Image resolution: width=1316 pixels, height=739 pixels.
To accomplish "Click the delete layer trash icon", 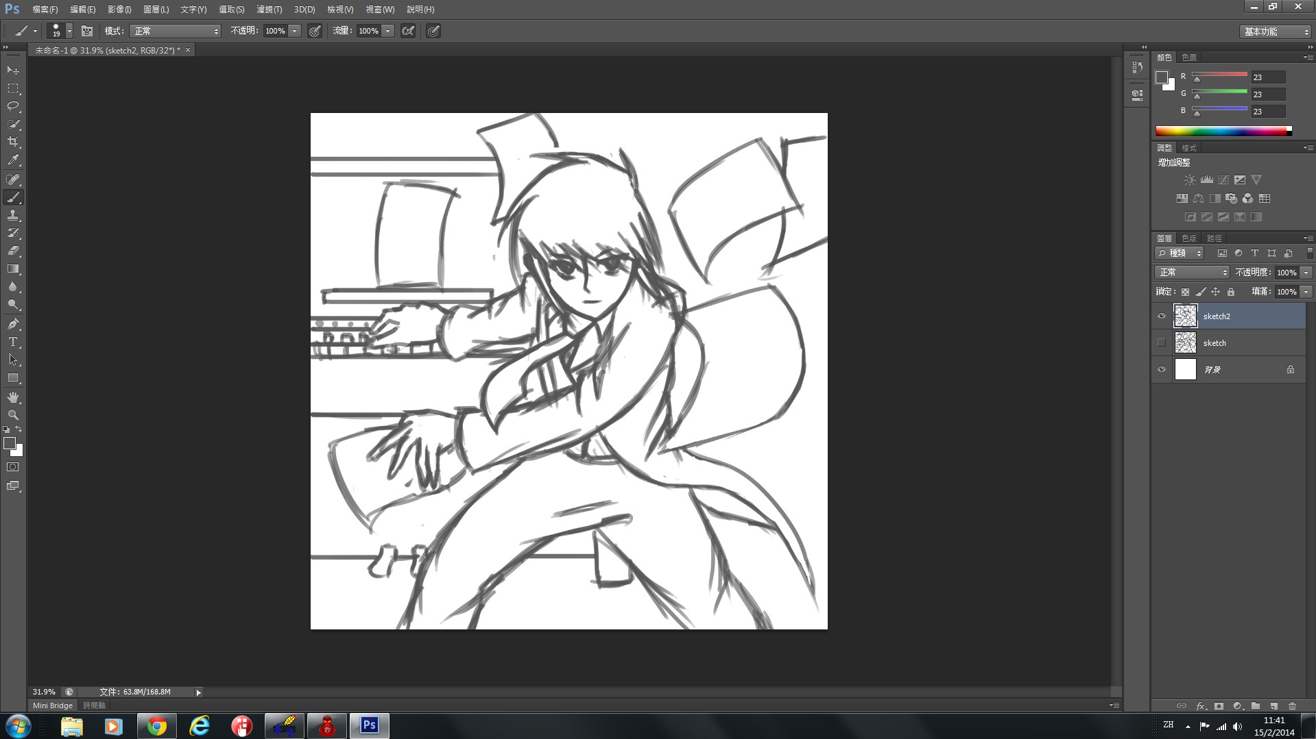I will coord(1292,706).
